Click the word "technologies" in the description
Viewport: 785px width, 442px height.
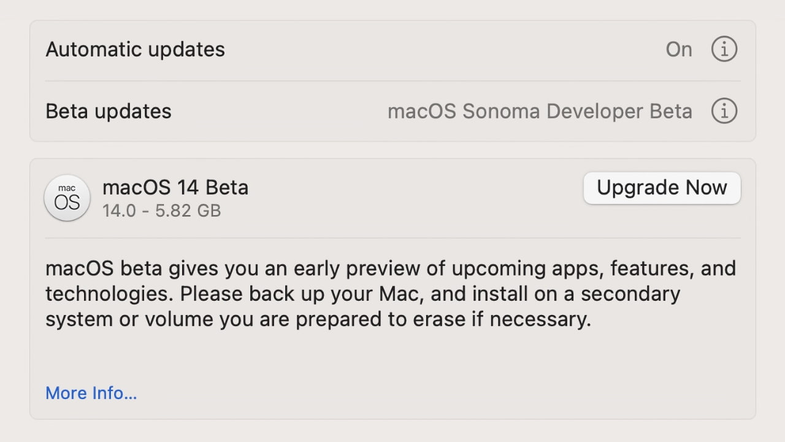point(107,294)
